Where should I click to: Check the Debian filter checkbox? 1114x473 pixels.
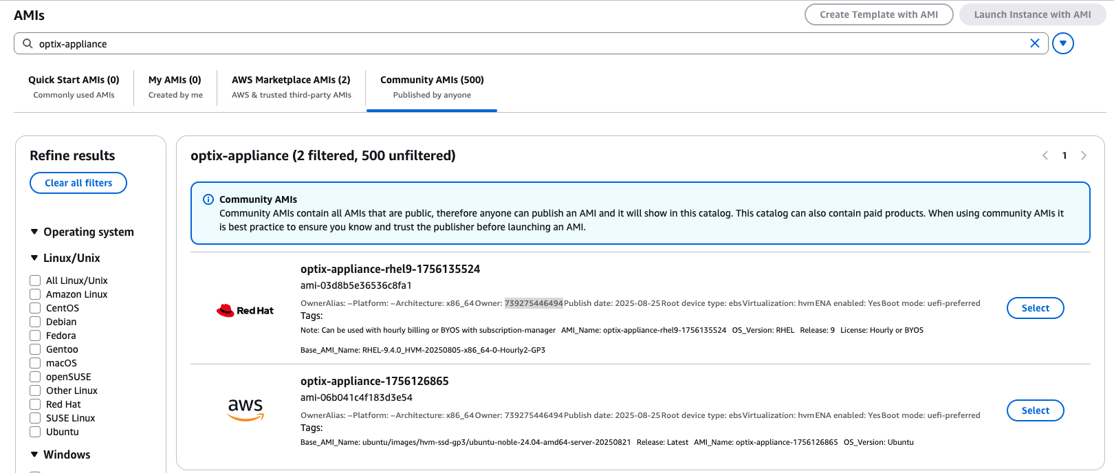point(35,322)
